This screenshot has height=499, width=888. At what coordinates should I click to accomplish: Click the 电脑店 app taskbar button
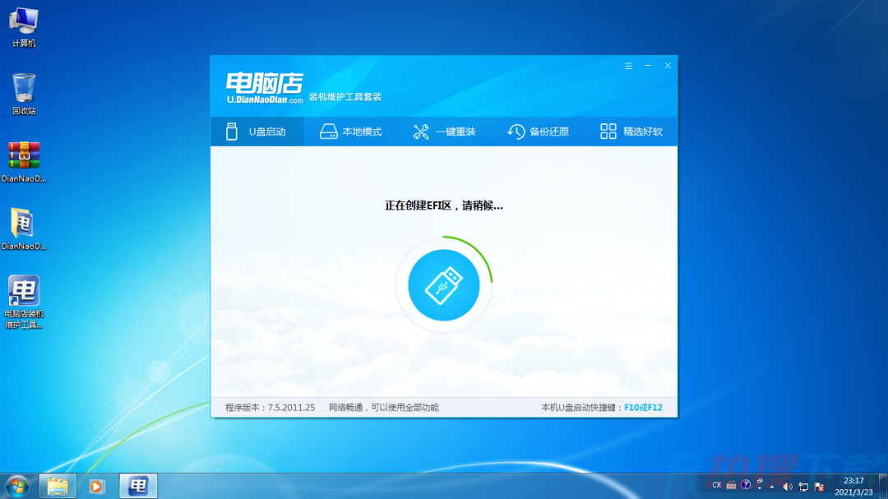coord(138,487)
